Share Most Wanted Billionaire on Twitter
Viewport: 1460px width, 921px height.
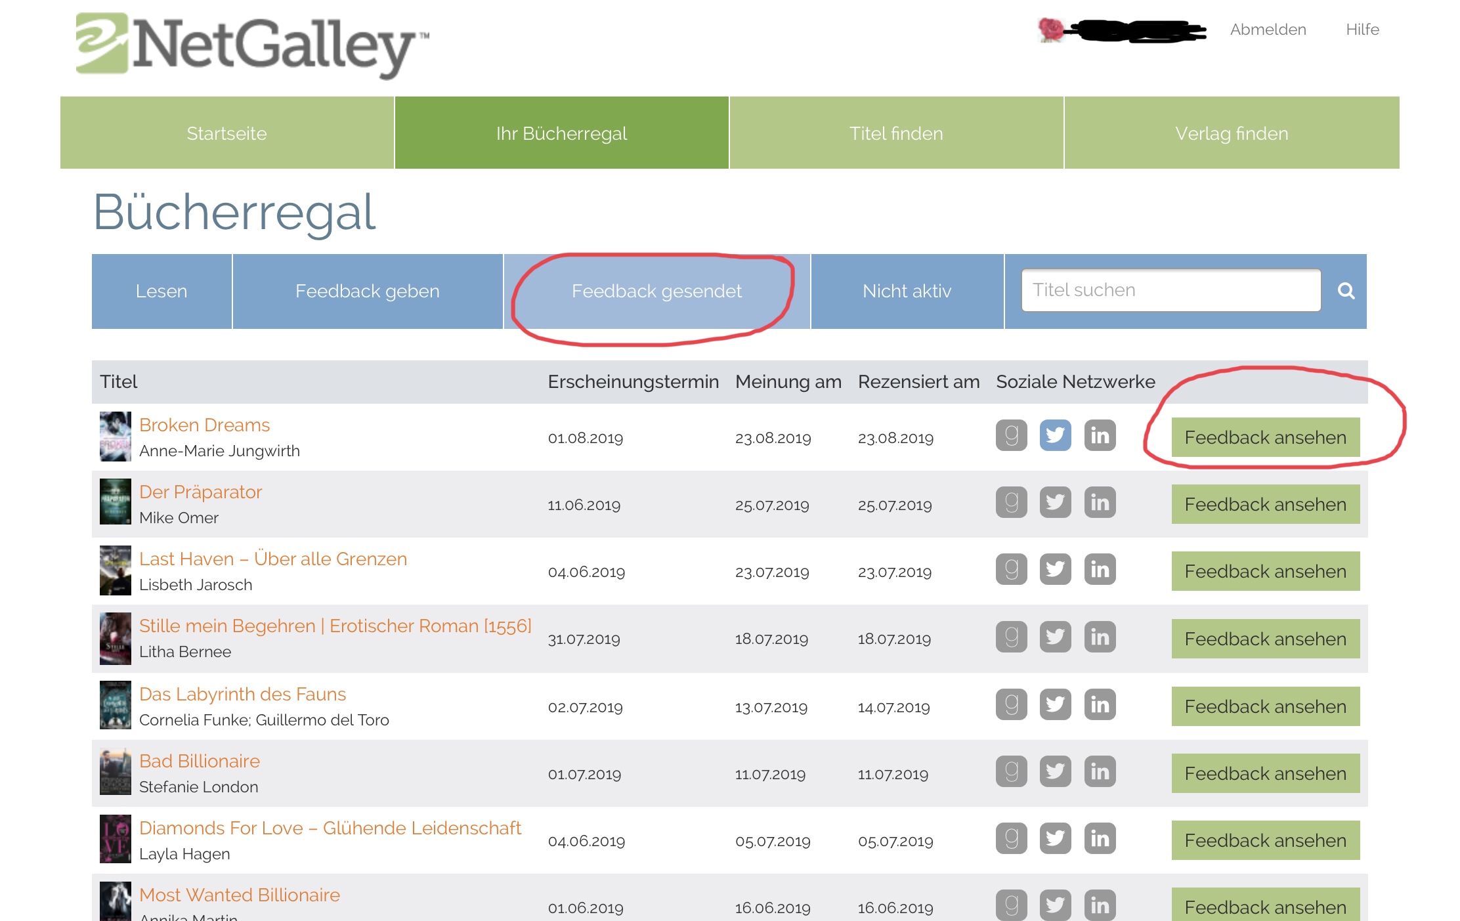1056,905
